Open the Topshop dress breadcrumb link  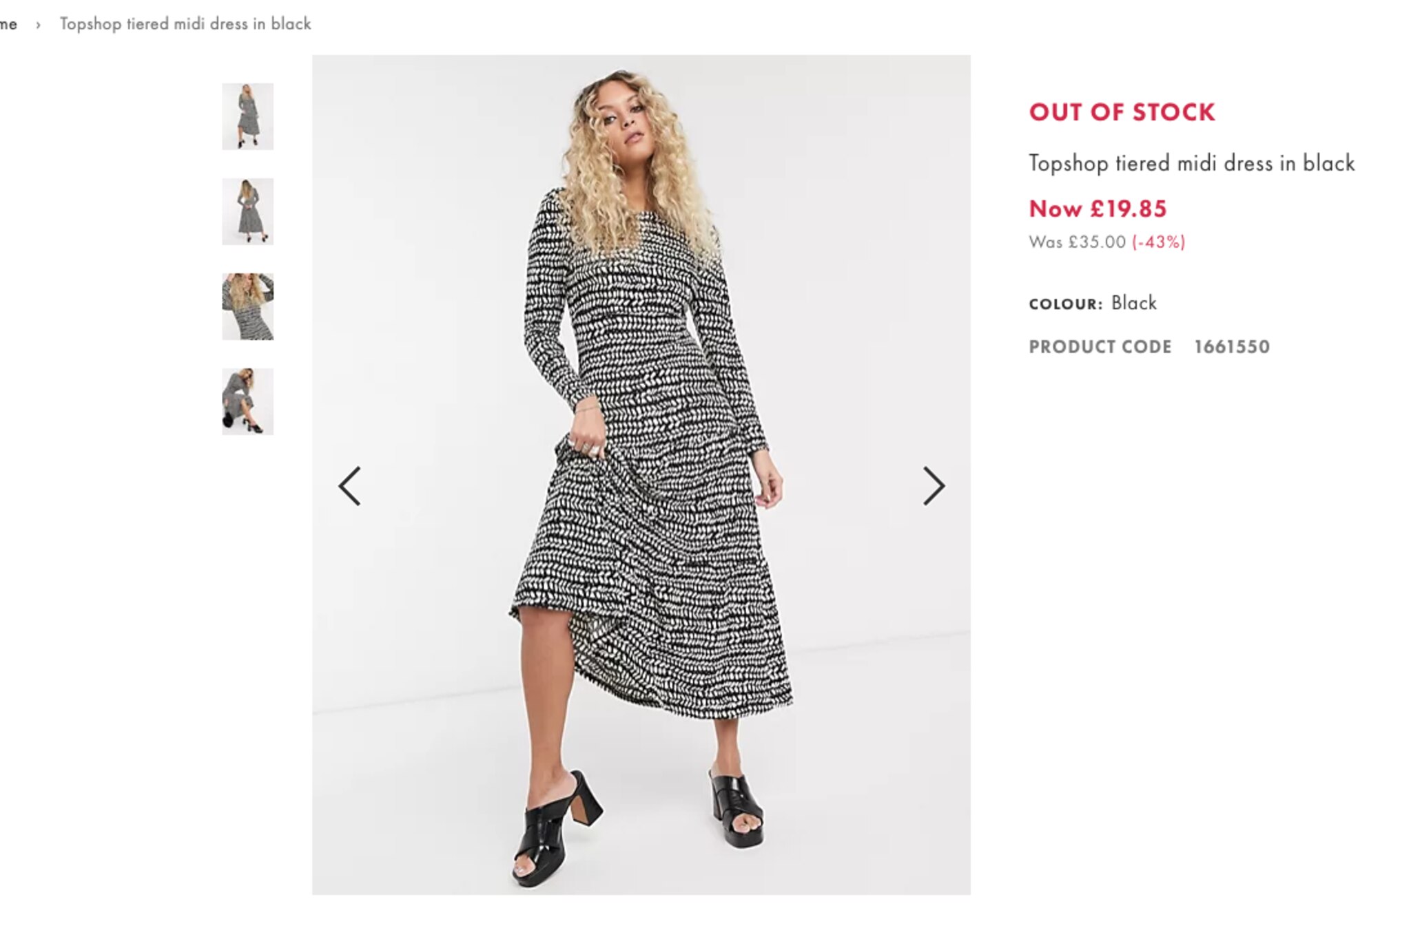coord(185,24)
